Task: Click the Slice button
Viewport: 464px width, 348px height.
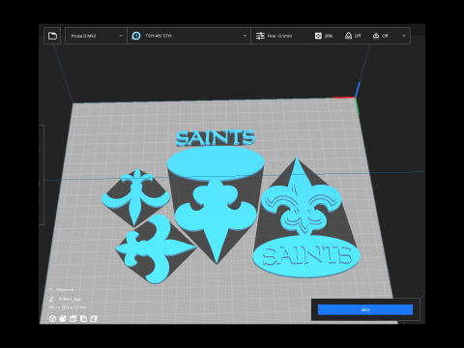Action: pos(365,309)
